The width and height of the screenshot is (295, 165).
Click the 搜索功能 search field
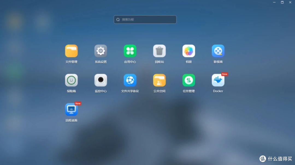point(145,20)
